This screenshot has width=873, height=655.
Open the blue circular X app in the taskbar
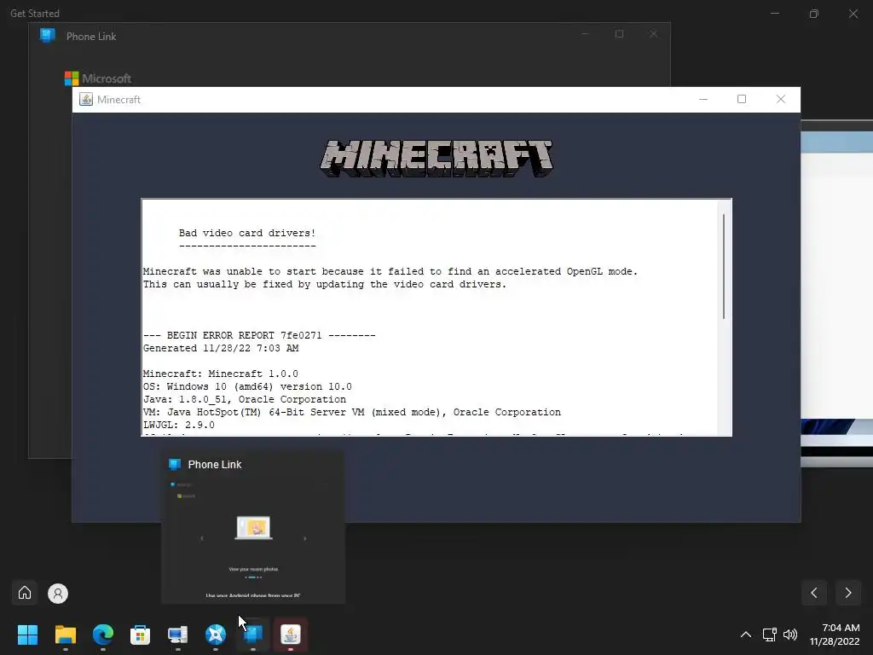216,635
